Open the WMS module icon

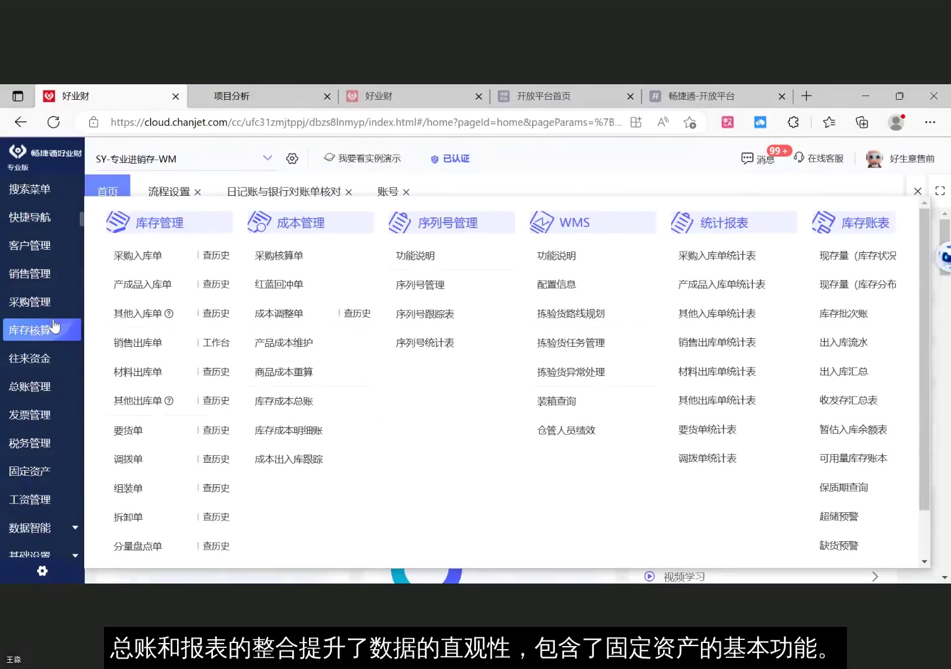pyautogui.click(x=542, y=222)
